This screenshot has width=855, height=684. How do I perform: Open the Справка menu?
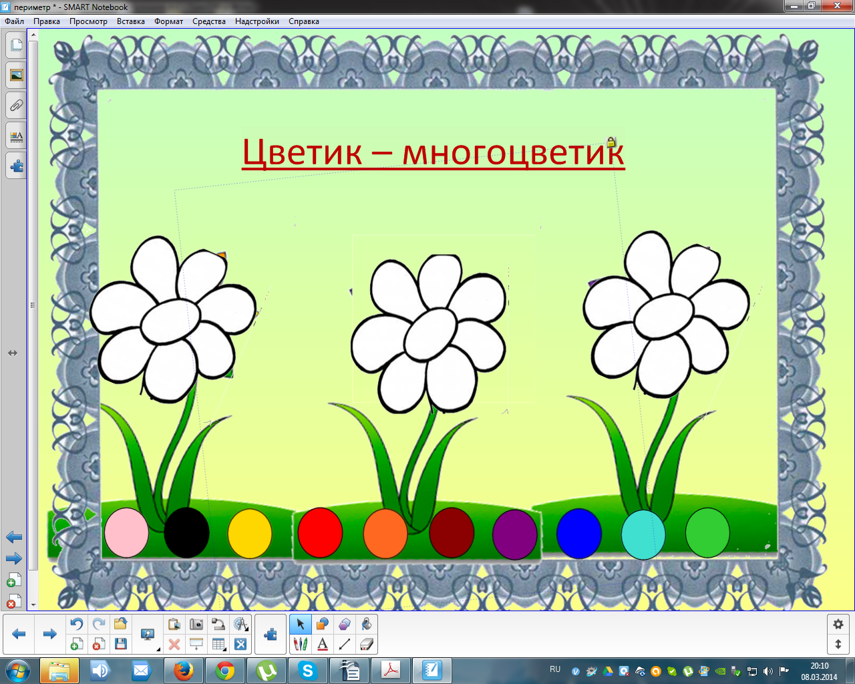pos(304,21)
